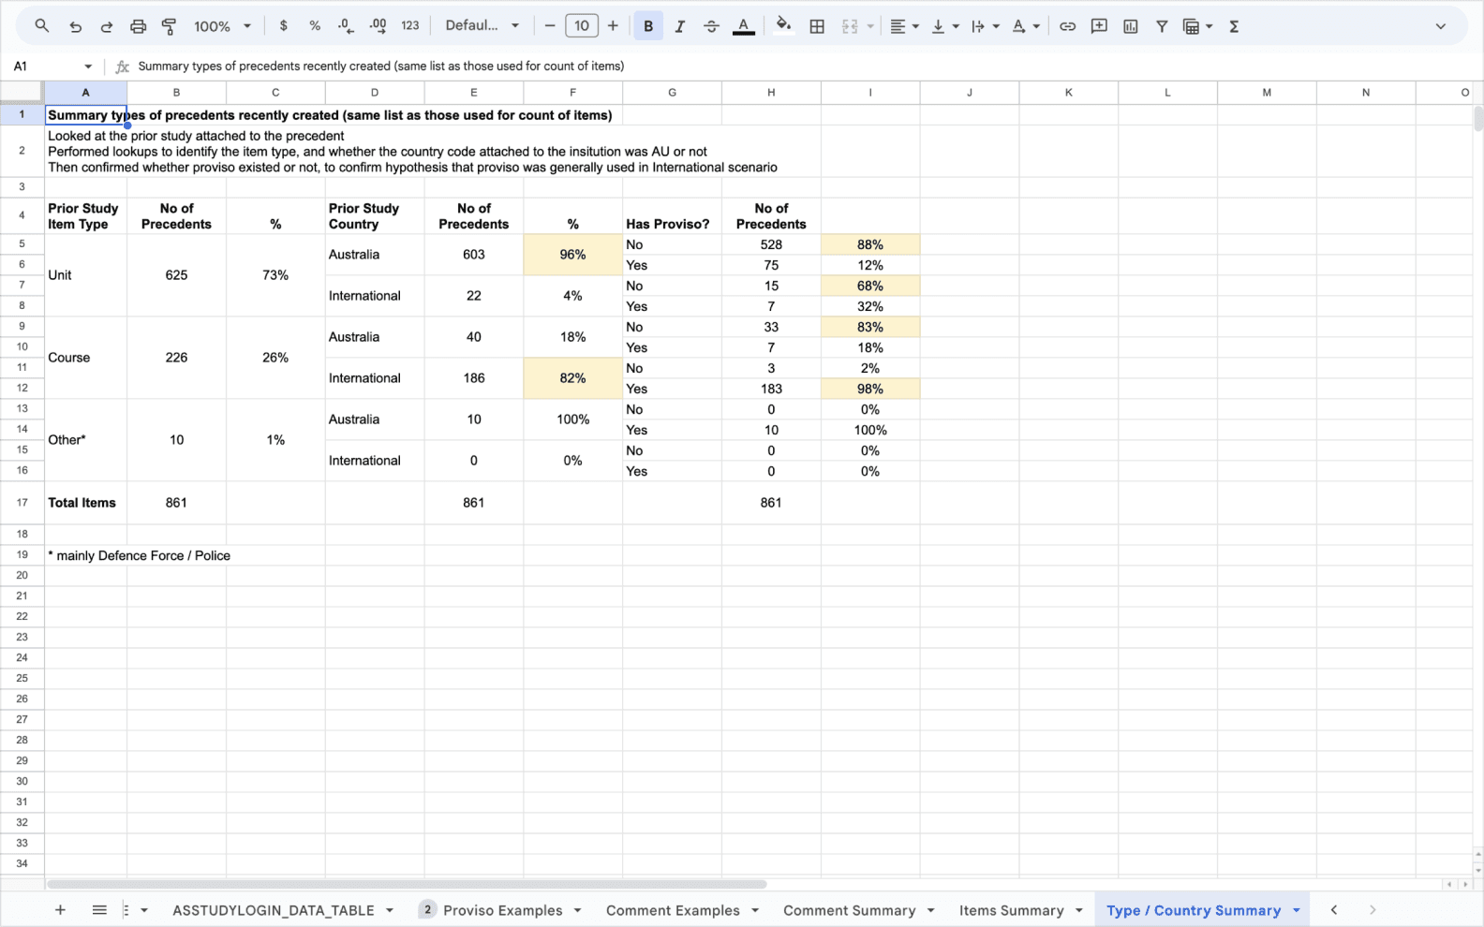Image resolution: width=1484 pixels, height=927 pixels.
Task: Click the Redo arrow icon
Action: [x=107, y=26]
